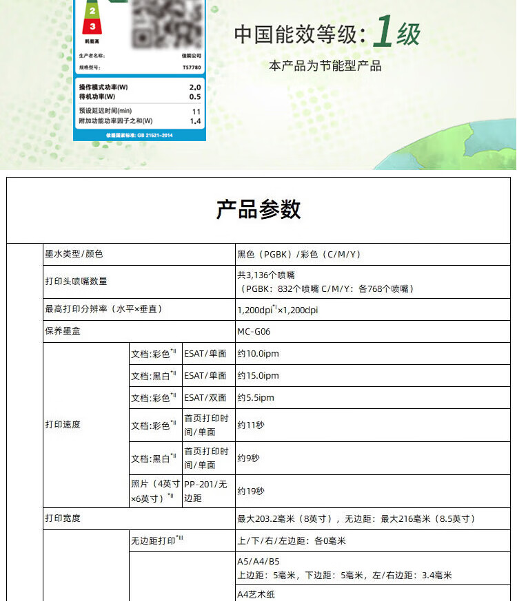The height and width of the screenshot is (601, 517).
Task: Click the ESAT/双面 cell
Action: click(x=208, y=397)
